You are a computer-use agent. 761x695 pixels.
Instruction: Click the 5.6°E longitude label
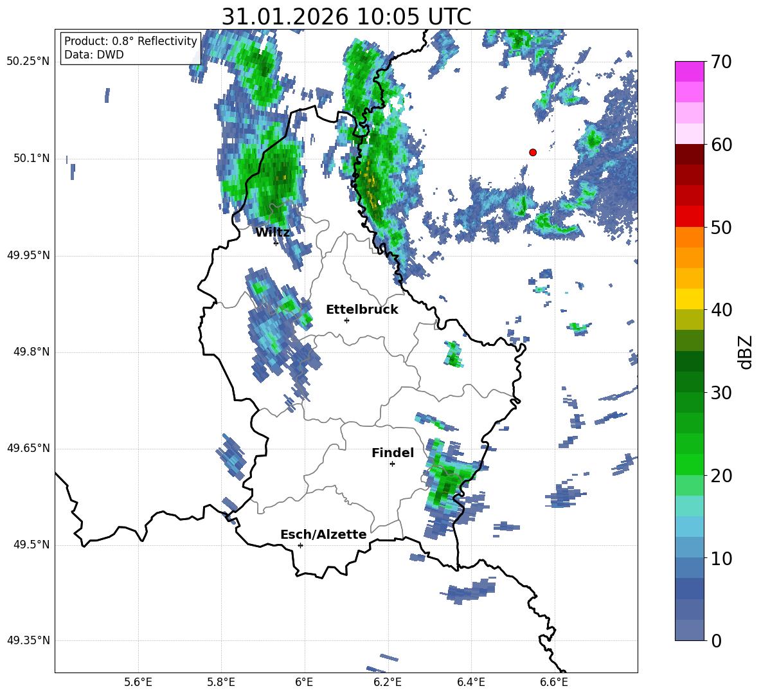[138, 682]
